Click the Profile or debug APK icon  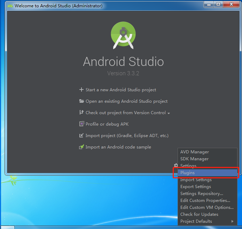(x=81, y=124)
